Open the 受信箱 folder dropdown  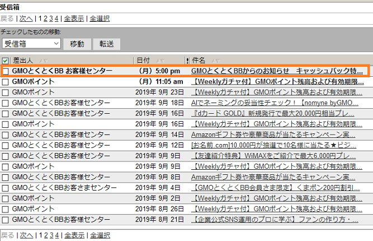point(31,44)
